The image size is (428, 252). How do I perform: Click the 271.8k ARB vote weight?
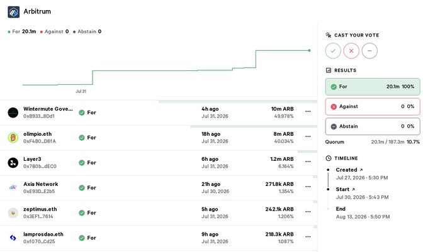pos(279,184)
